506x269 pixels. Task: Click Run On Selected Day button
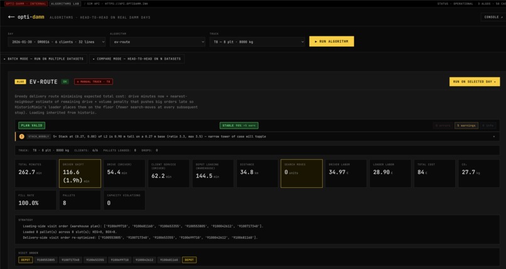pos(475,82)
